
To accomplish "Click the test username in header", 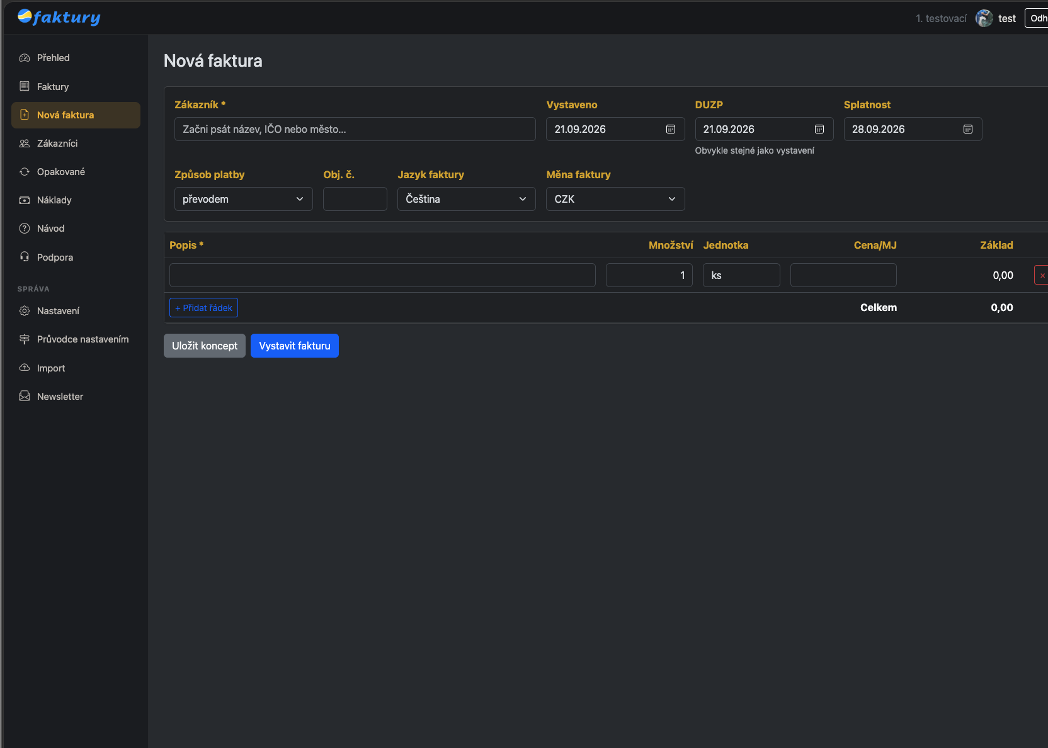I will coord(1007,19).
